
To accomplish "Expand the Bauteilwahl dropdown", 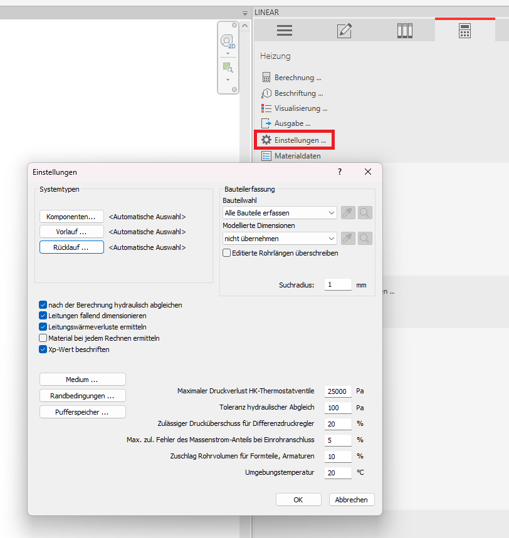I will point(280,213).
